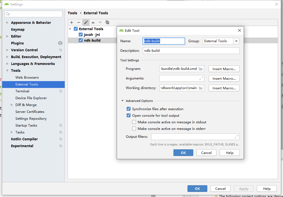283x197 pixels.
Task: Open Keymap settings page
Action: point(18,29)
